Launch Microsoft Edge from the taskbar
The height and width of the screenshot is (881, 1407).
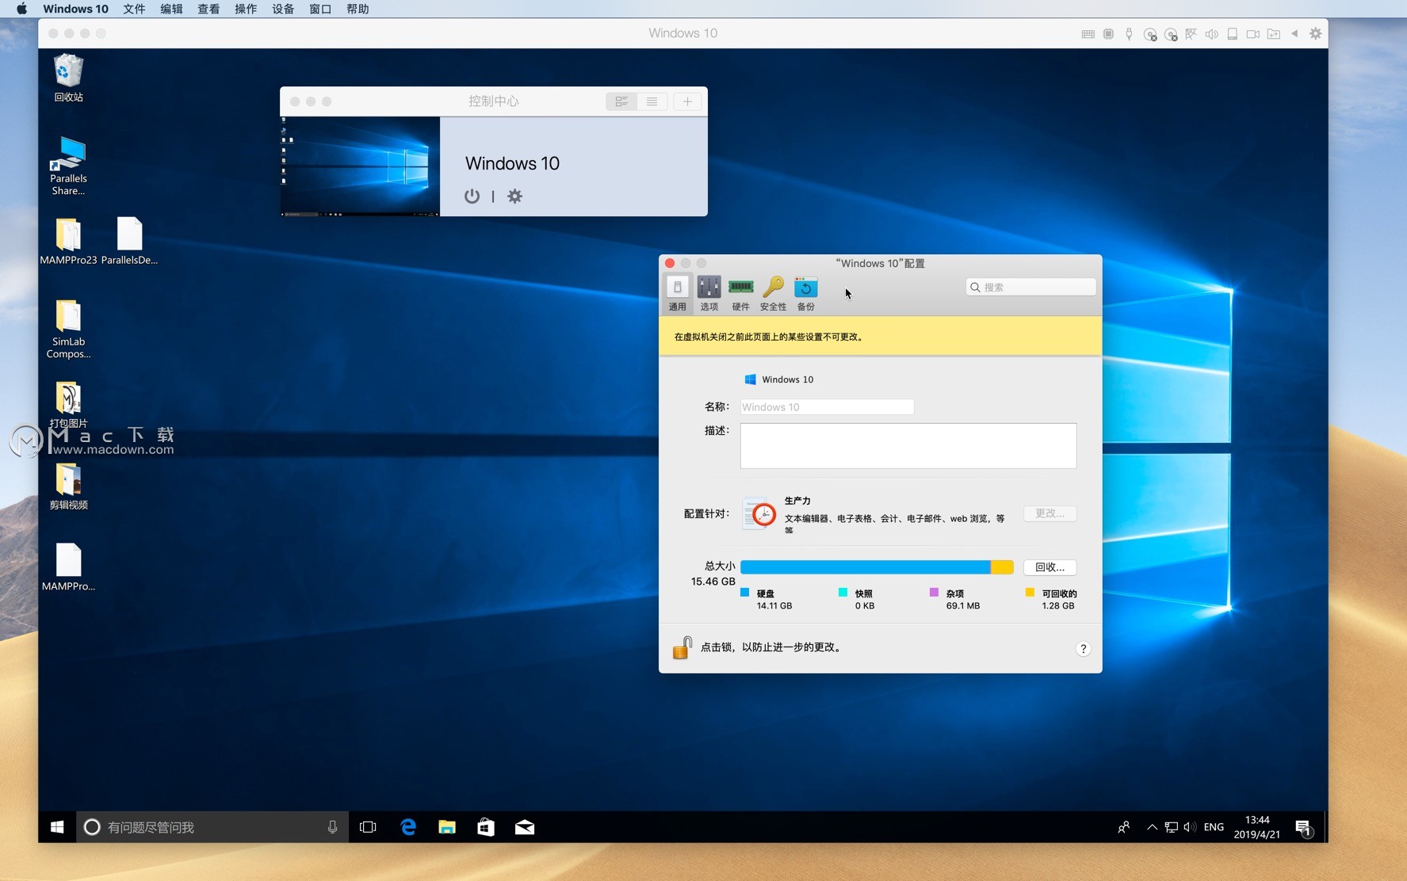408,826
